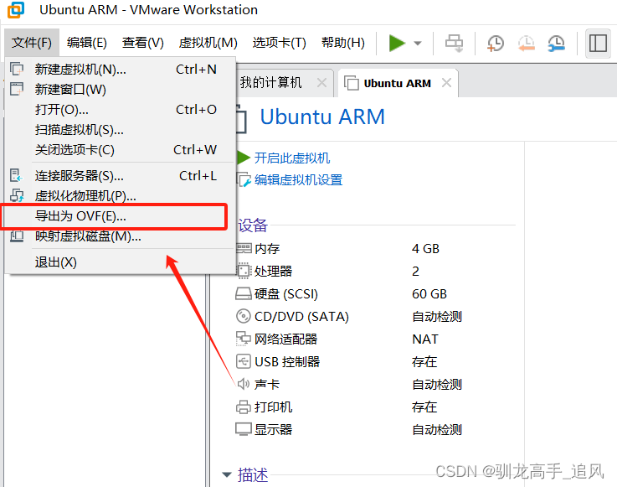The height and width of the screenshot is (487, 617).
Task: Choose 关闭选项卡(C) menu entry
Action: coord(121,150)
